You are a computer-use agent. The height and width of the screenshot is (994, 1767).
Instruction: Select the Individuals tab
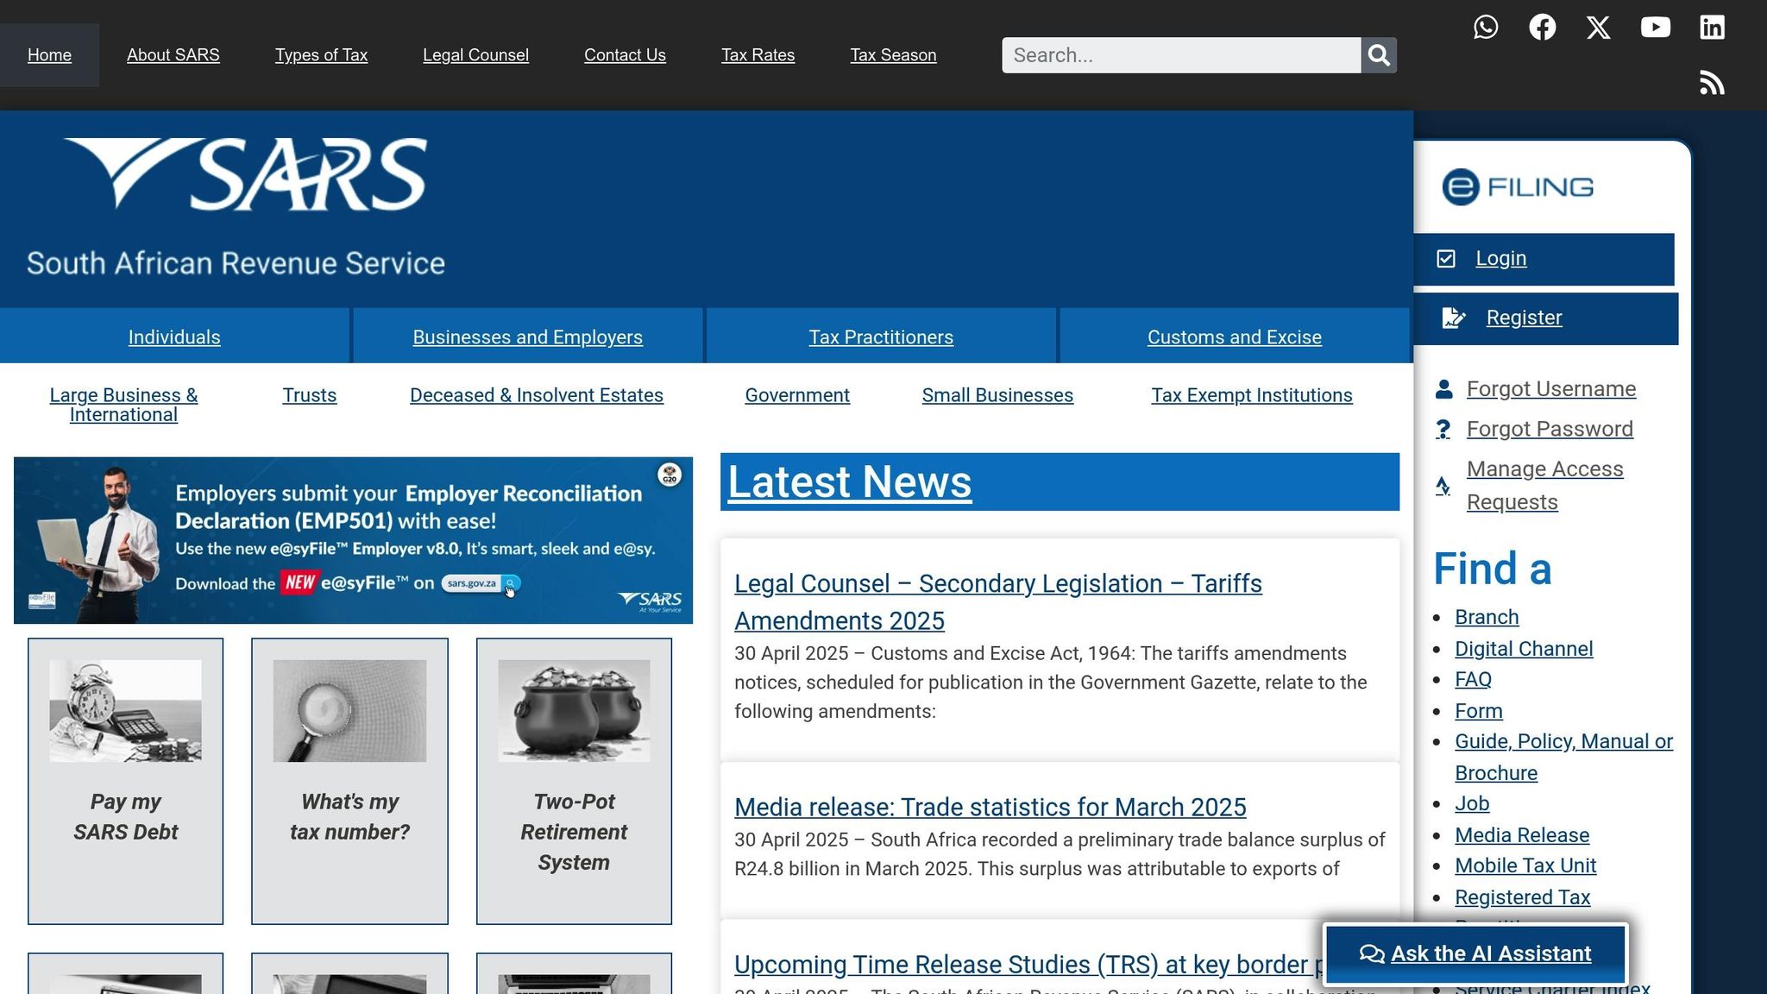tap(174, 337)
